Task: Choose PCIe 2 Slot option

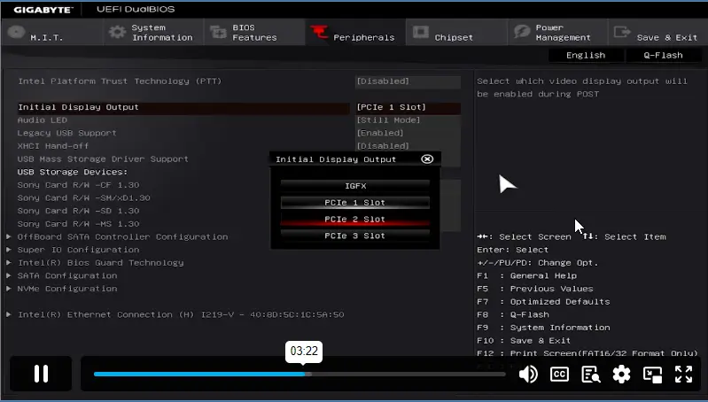Action: point(355,219)
